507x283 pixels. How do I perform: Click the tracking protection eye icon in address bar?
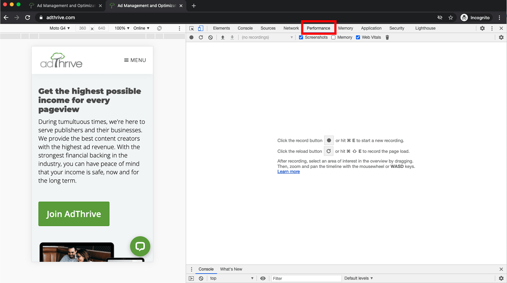pos(440,18)
